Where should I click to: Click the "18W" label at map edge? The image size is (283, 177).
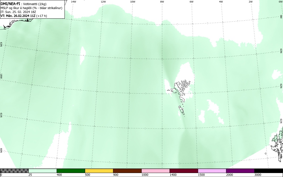(1, 76)
